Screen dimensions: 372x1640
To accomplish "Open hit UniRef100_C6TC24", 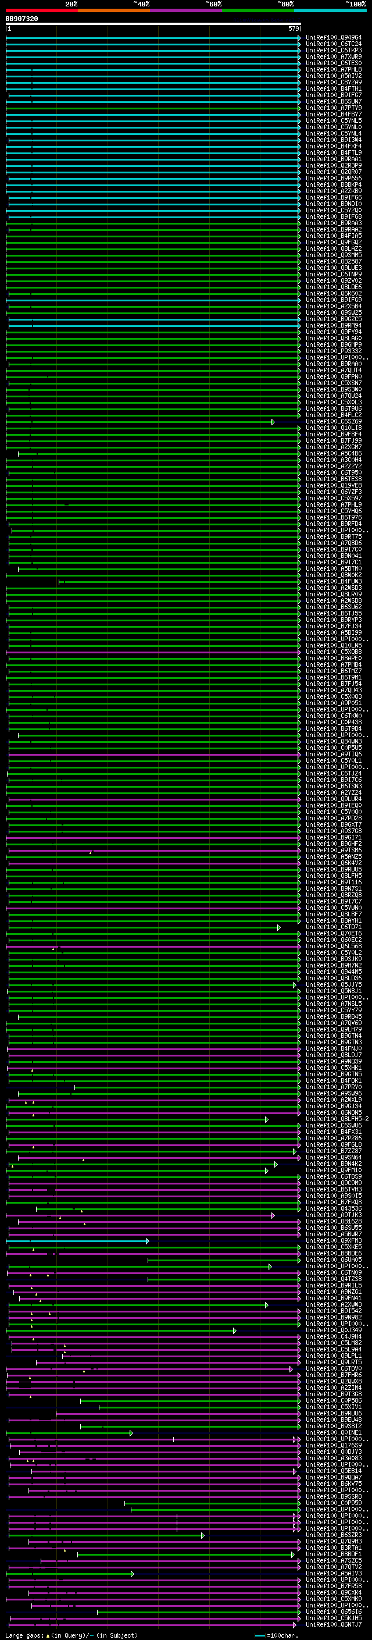I will [x=334, y=44].
